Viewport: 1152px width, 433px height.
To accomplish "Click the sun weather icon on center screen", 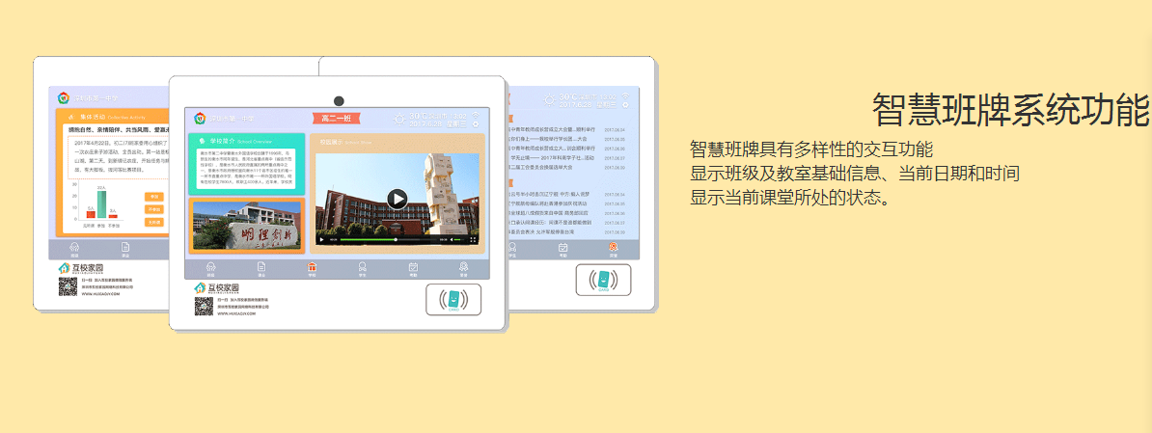I will tap(400, 119).
